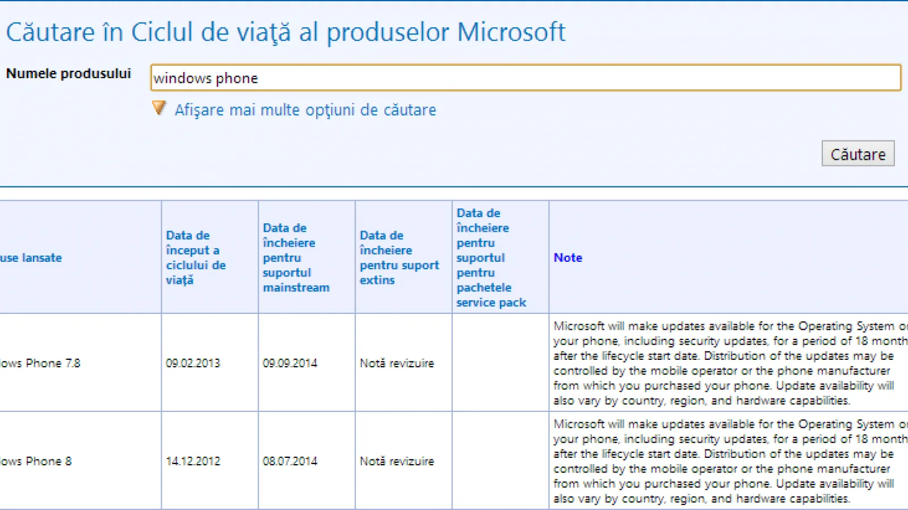The image size is (908, 510).
Task: Click 'Notă revizuire' in Windows Phone 8 row
Action: tap(397, 461)
